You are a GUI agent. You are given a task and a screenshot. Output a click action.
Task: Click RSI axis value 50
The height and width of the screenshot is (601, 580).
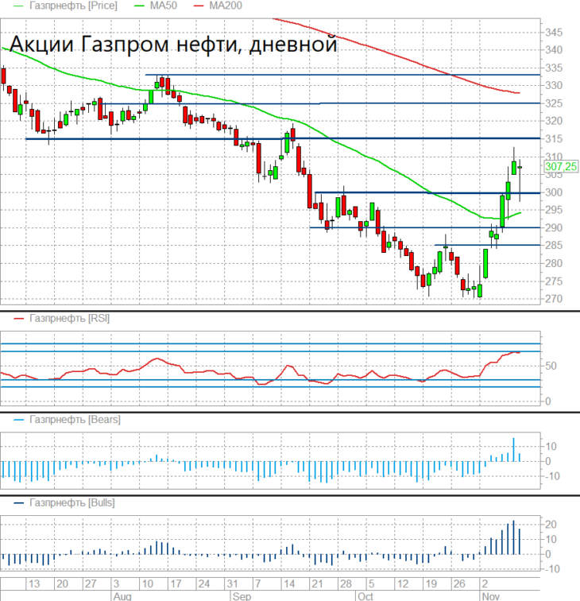pos(551,366)
